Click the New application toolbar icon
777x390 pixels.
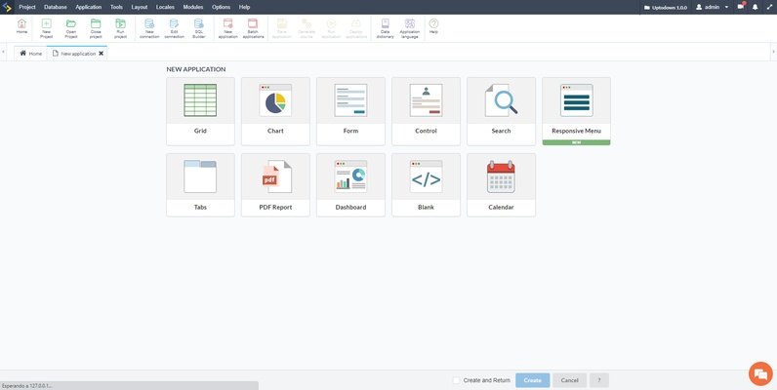(x=228, y=27)
